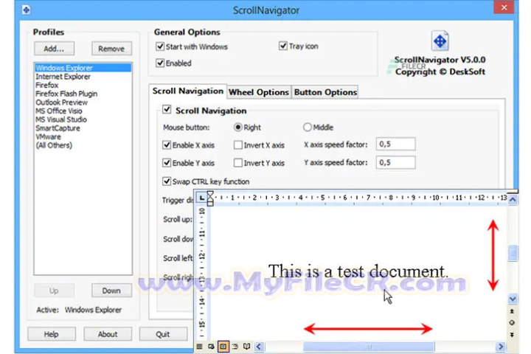Click the ScrollNavigator title bar icon
This screenshot has width=531, height=354.
click(x=27, y=10)
